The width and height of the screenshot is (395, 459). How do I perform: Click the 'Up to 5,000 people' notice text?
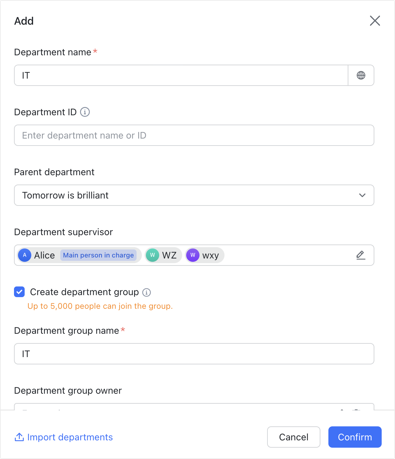tap(100, 306)
